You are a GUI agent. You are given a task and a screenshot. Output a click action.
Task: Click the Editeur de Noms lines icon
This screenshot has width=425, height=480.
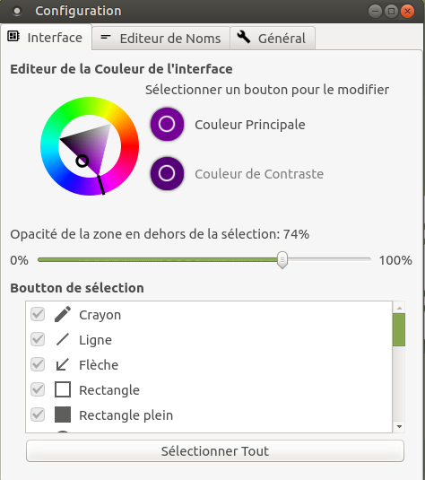106,37
